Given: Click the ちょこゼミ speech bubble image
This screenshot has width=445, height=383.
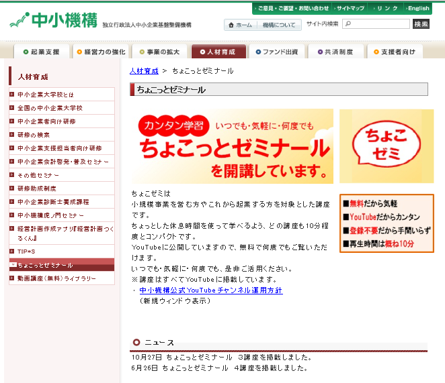Looking at the screenshot, I should (386, 146).
